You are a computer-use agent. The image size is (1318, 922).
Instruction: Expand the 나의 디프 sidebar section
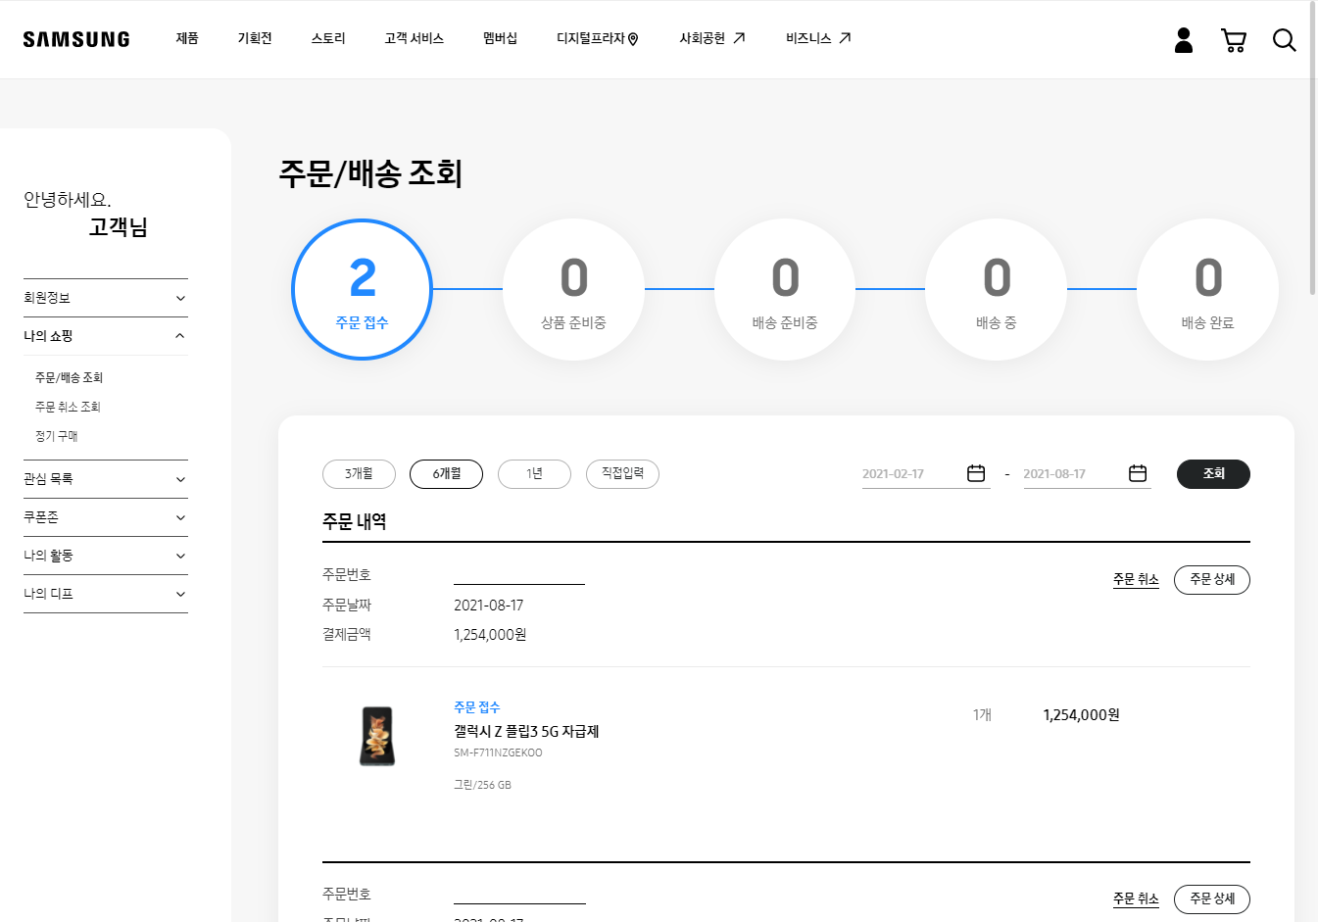[106, 594]
